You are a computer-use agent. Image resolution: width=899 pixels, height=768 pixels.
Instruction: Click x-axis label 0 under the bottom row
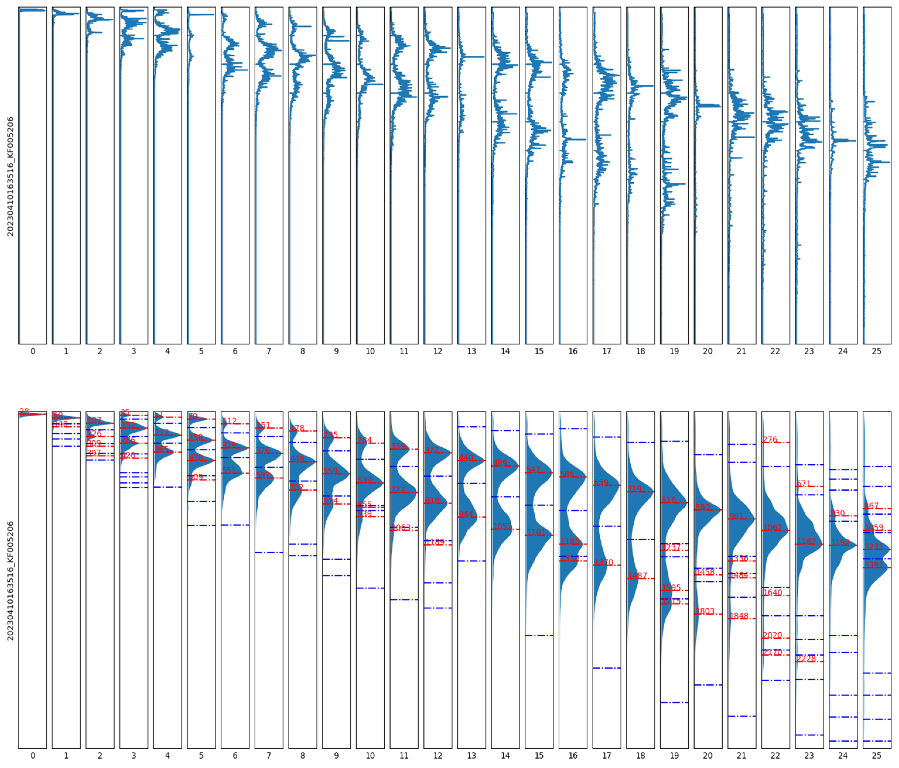pos(33,755)
